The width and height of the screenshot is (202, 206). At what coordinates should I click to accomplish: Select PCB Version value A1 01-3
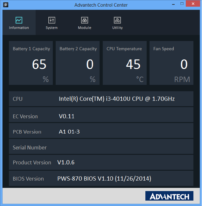pyautogui.click(x=69, y=132)
